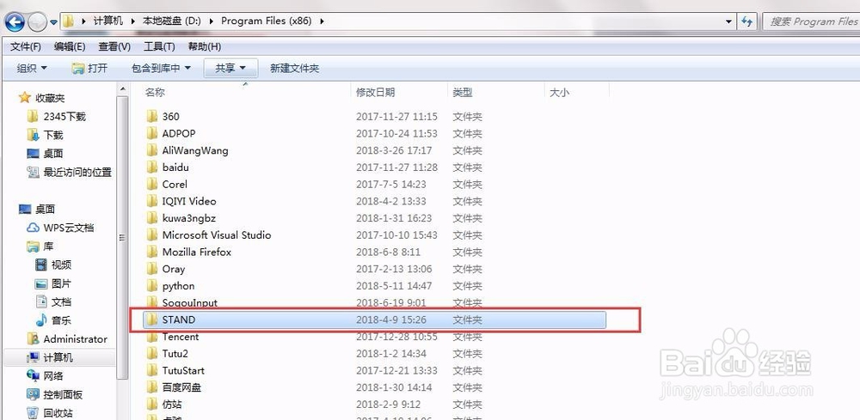Screen dimensions: 860x420
Task: Click the navigation pane scrollbar thumb
Action: (123, 238)
